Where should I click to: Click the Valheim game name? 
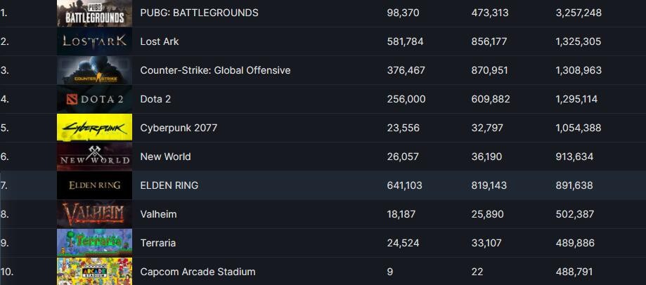[158, 214]
